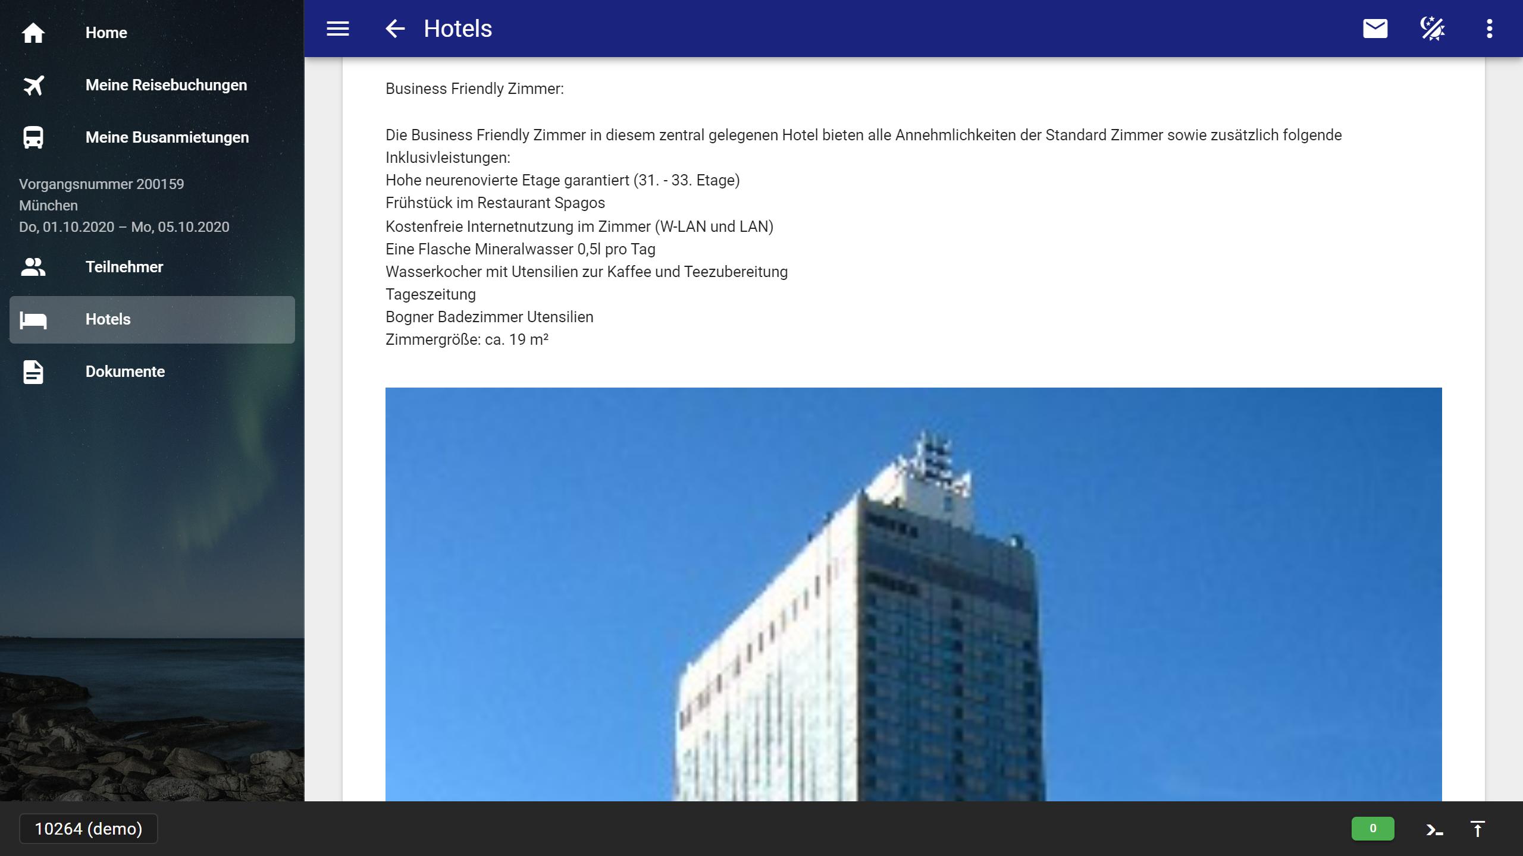
Task: Click the Bogner Badezimmer Utensilien line
Action: click(x=489, y=317)
